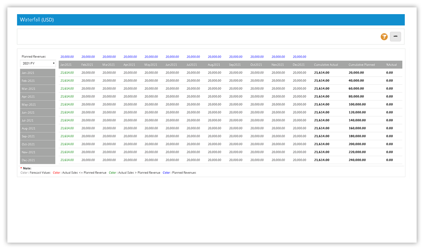This screenshot has width=424, height=250.
Task: Click planned revenue value above Dec2021
Action: point(299,57)
